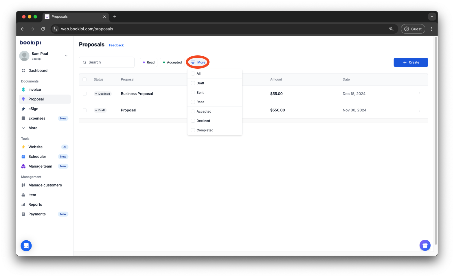454x277 pixels.
Task: Open the gift rewards button
Action: [425, 245]
